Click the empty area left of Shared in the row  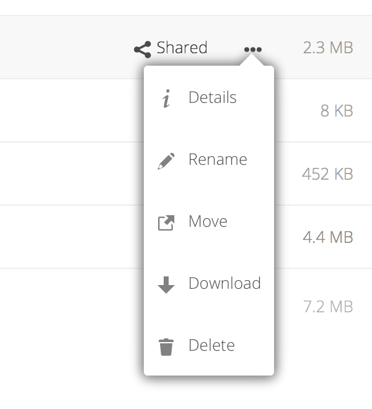[x=62, y=48]
